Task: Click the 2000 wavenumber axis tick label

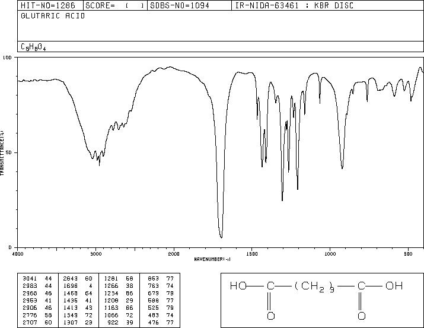Action: click(174, 254)
